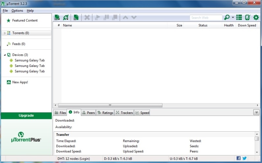This screenshot has width=262, height=163.
Task: Click the Remove torrent X icon
Action: (87, 17)
